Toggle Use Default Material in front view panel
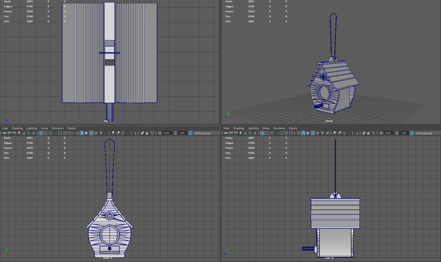 coord(87,133)
